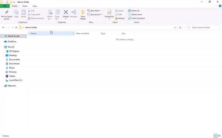Open Properties dropdown arrow
222x138 pixels.
(x=109, y=19)
